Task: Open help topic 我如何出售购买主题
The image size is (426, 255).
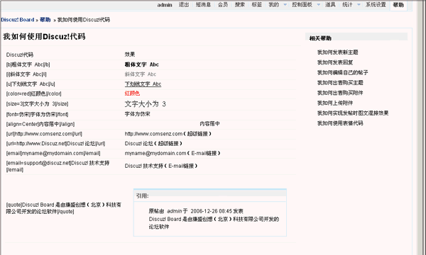Action: pyautogui.click(x=340, y=83)
